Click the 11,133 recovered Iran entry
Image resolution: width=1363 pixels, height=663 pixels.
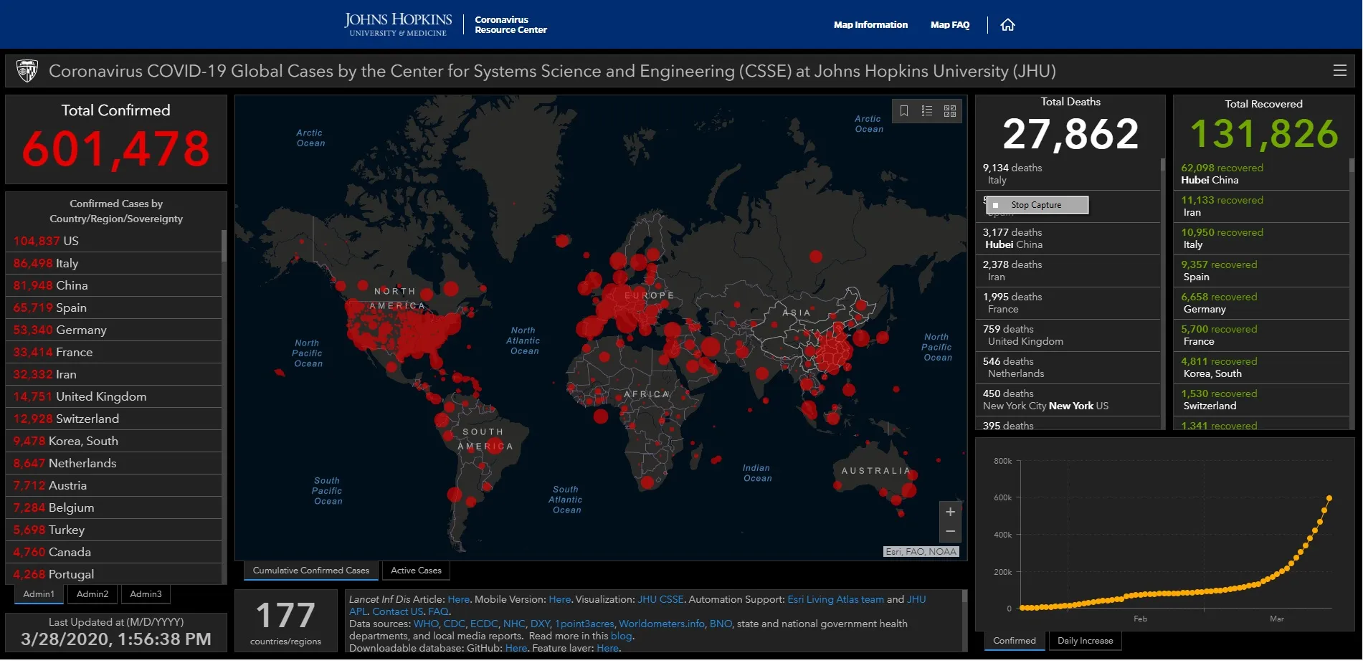tap(1262, 206)
